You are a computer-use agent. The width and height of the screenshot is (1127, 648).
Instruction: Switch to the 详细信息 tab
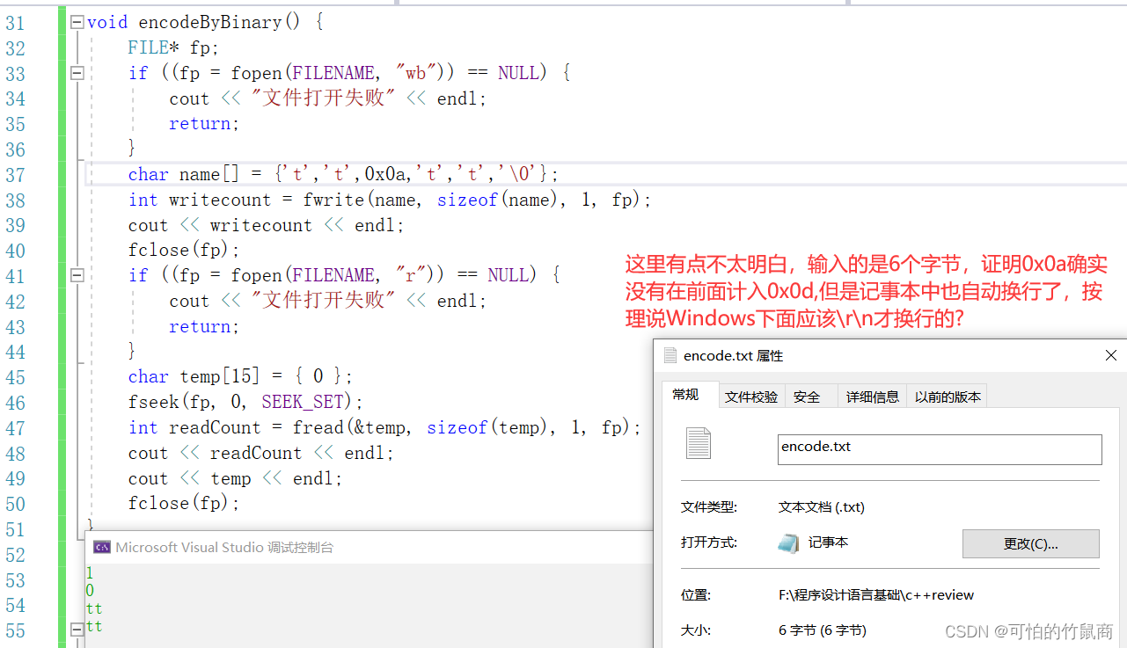click(x=872, y=397)
